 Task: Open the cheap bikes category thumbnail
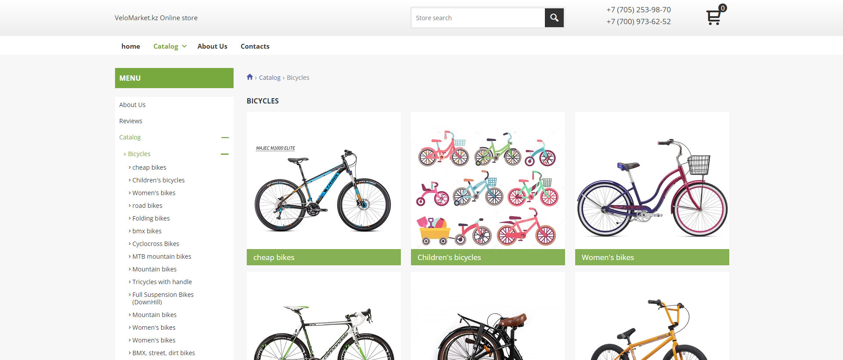point(324,181)
